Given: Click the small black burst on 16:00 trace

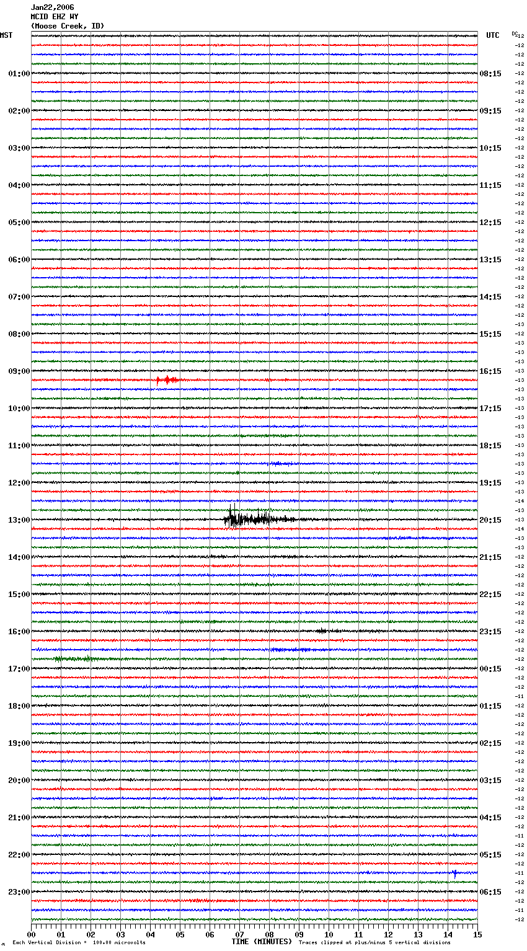Looking at the screenshot, I should (322, 631).
